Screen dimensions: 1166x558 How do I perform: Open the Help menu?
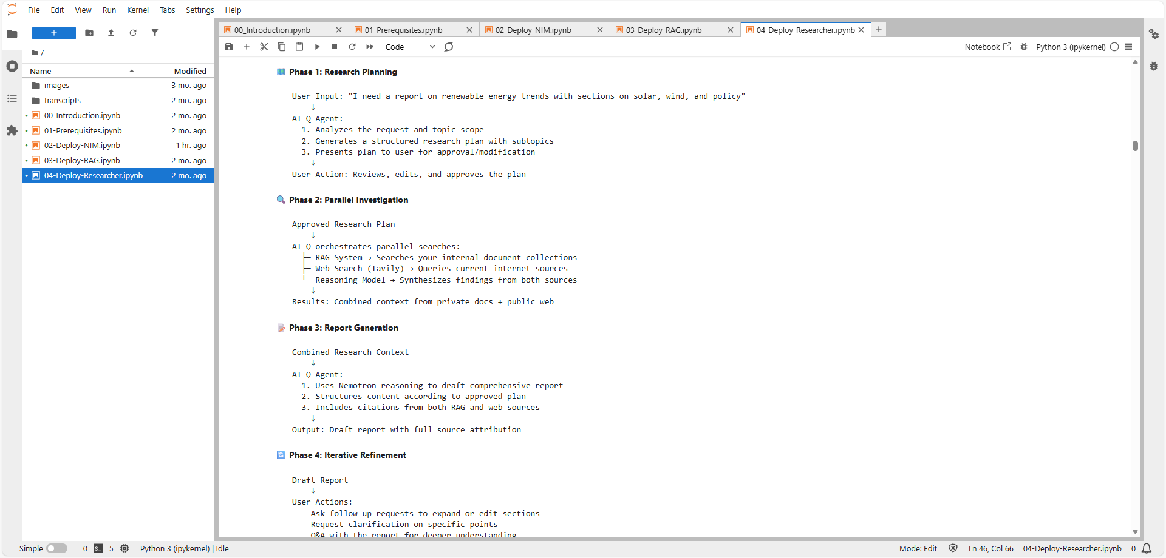233,10
